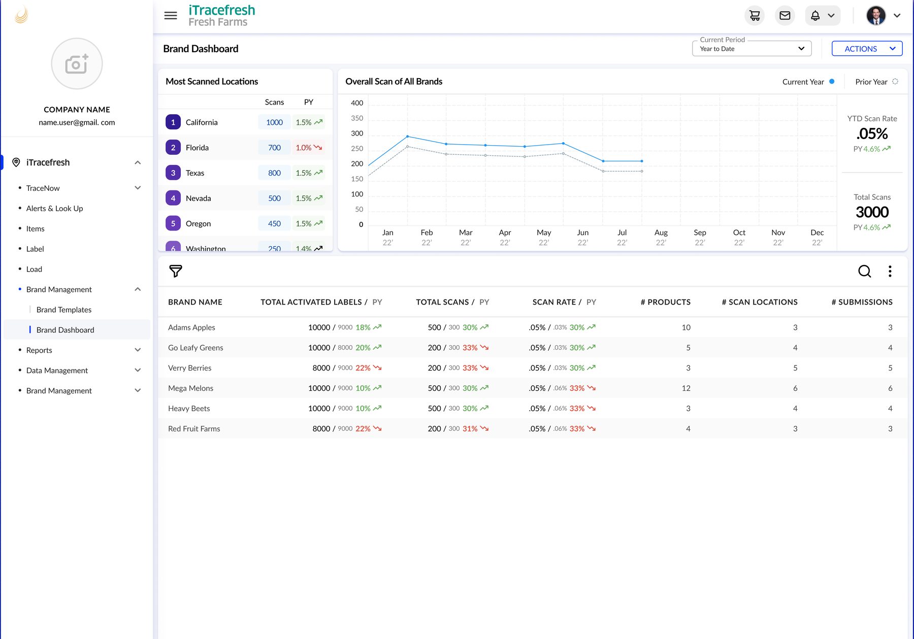Select Load in the sidebar
This screenshot has width=914, height=639.
click(34, 269)
